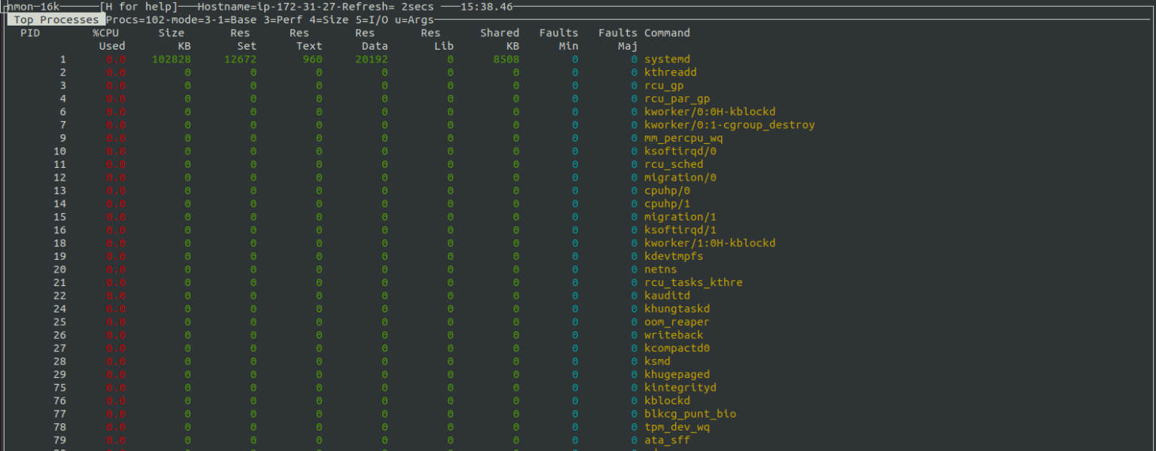Select the systemd process name
Screen dimensions: 1156x451
(667, 59)
